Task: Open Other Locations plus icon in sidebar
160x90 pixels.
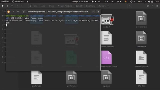Action: [3, 62]
